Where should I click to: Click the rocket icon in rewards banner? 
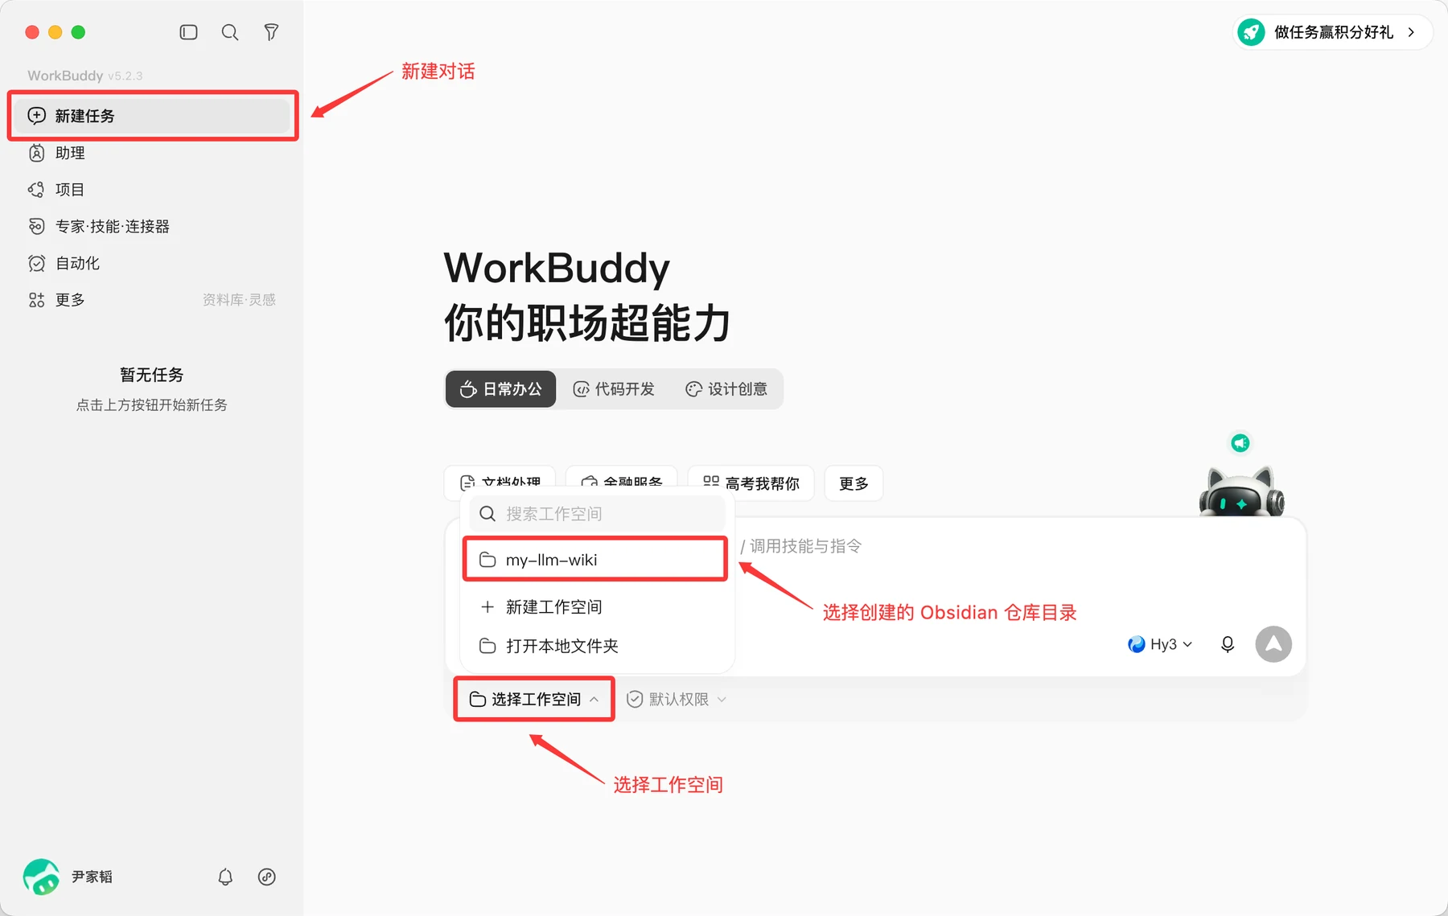tap(1251, 32)
